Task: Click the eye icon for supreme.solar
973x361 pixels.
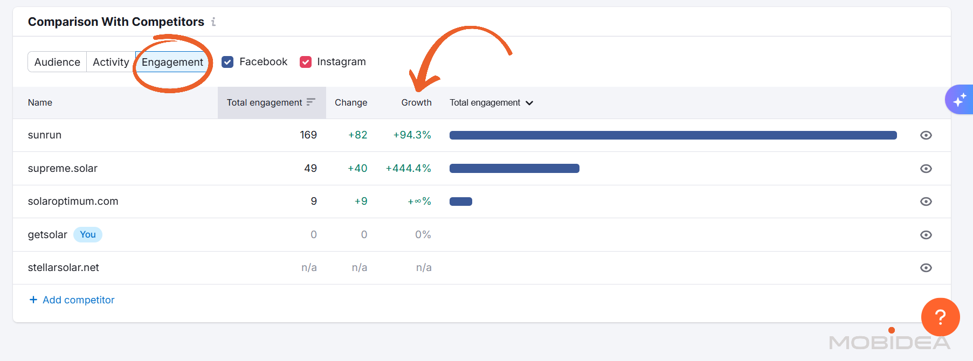Action: (926, 169)
